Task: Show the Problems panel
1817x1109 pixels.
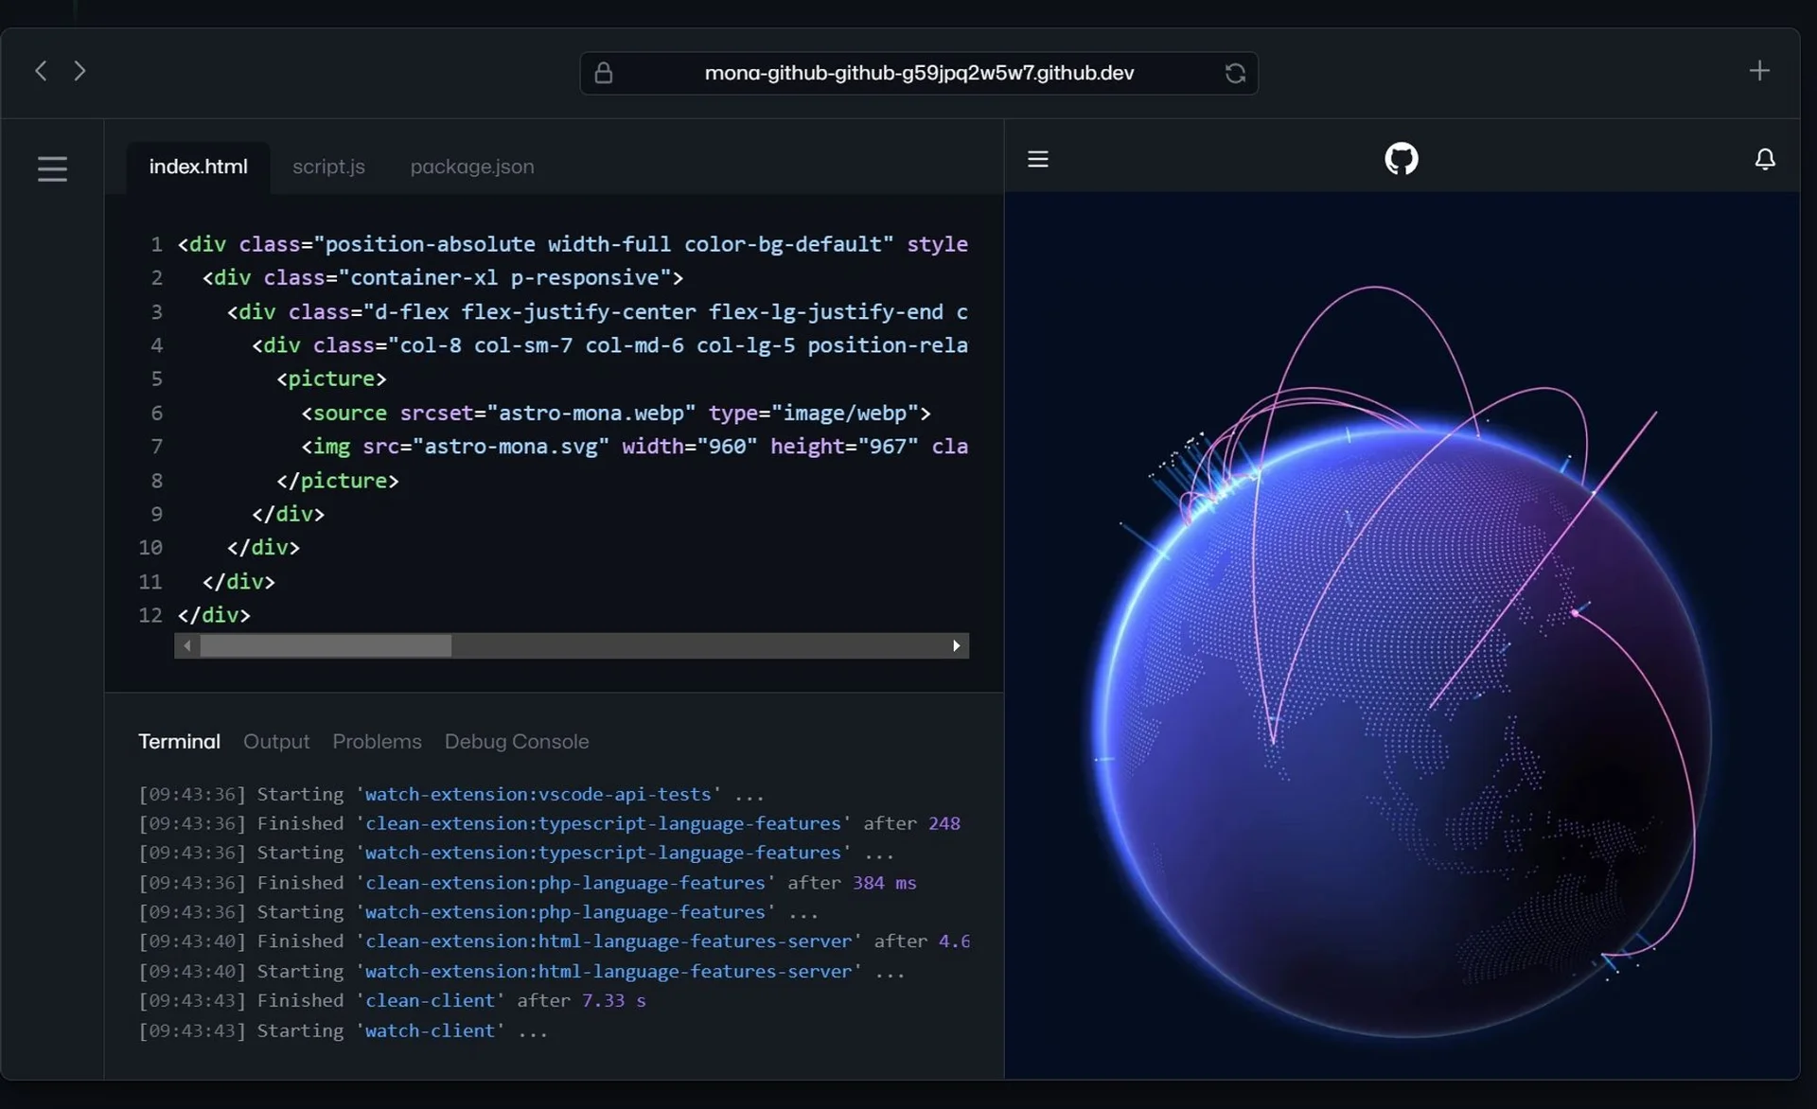Action: point(377,742)
